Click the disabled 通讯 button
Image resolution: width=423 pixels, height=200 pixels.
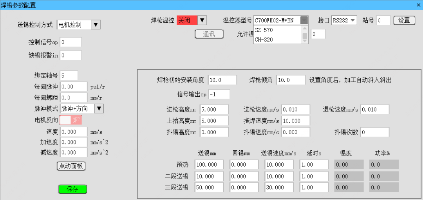[x=209, y=34]
